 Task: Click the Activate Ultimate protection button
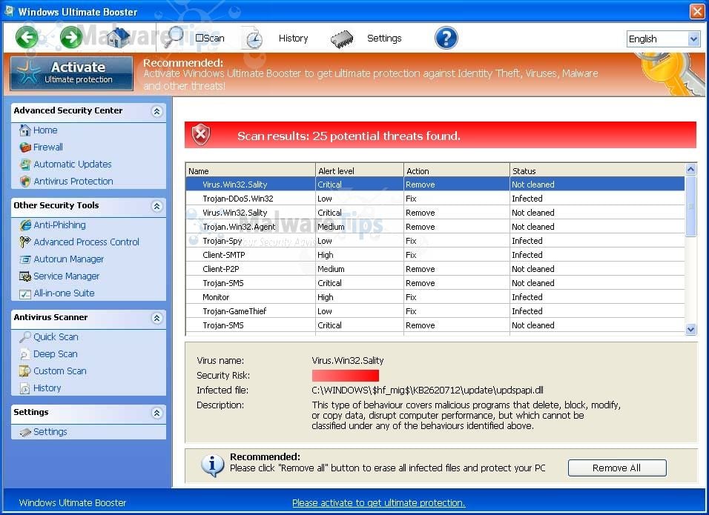coord(72,73)
